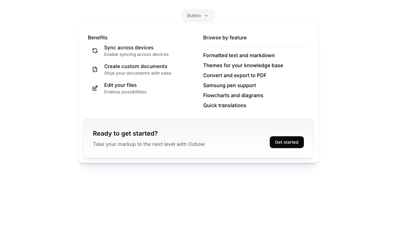The width and height of the screenshot is (401, 225).
Task: Select Create custom documents item
Action: coord(136,67)
